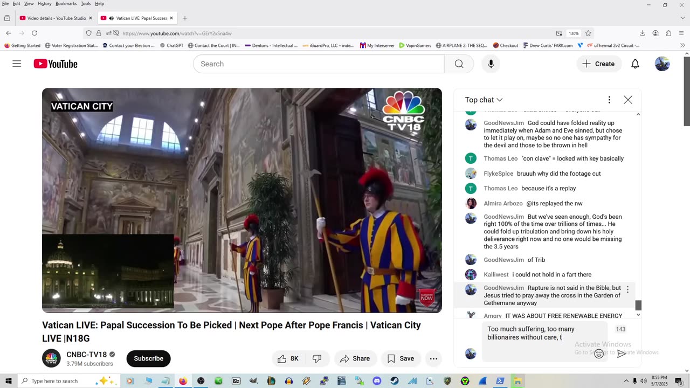Start voice search with the microphone
Viewport: 690px width, 388px height.
491,64
